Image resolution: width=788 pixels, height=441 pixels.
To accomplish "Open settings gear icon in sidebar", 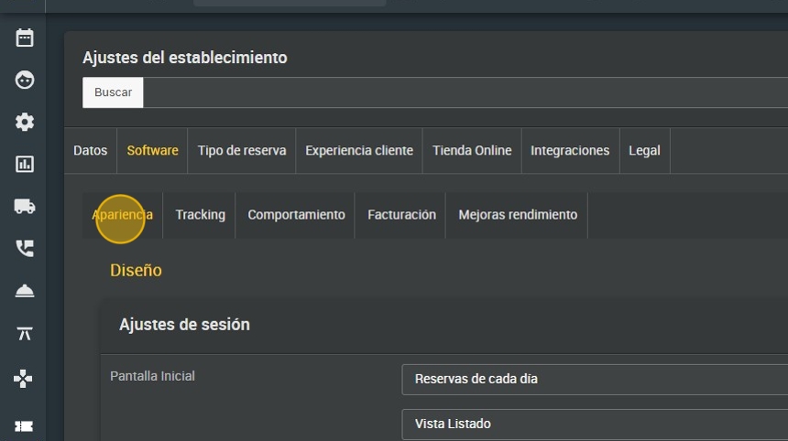I will (x=24, y=122).
